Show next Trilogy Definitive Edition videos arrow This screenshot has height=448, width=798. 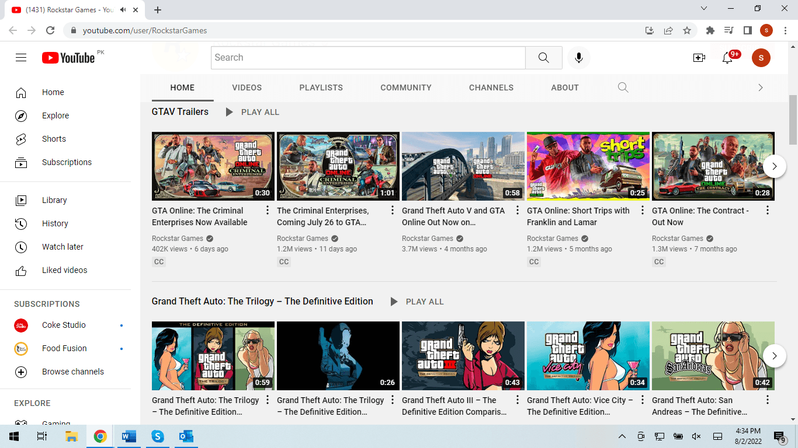pos(775,356)
